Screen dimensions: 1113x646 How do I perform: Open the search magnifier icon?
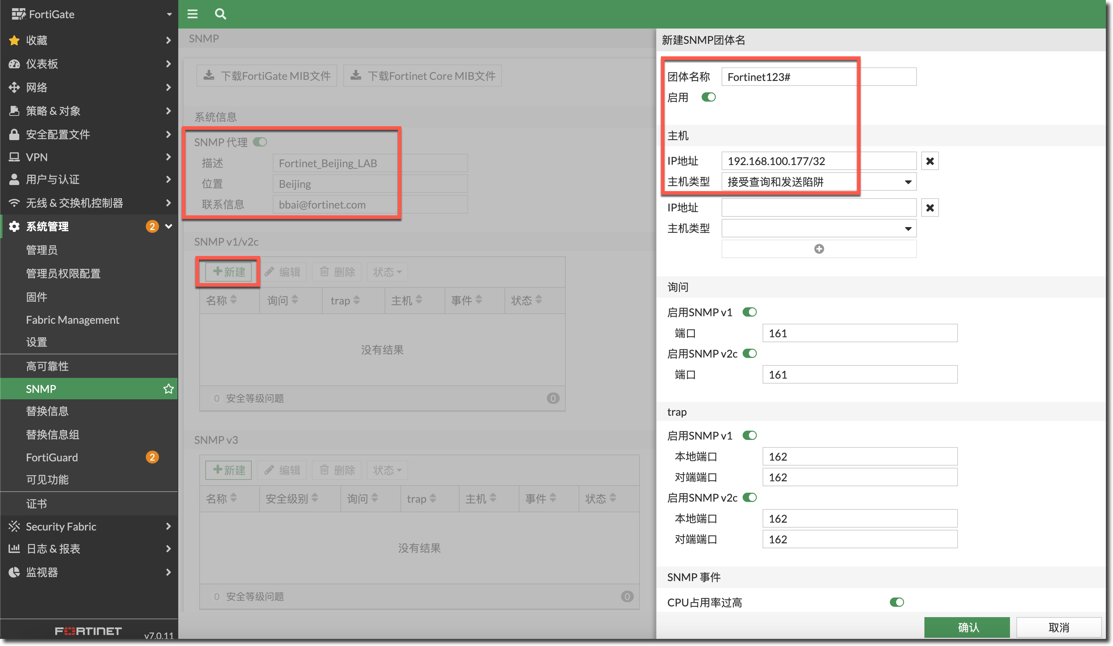click(x=220, y=14)
